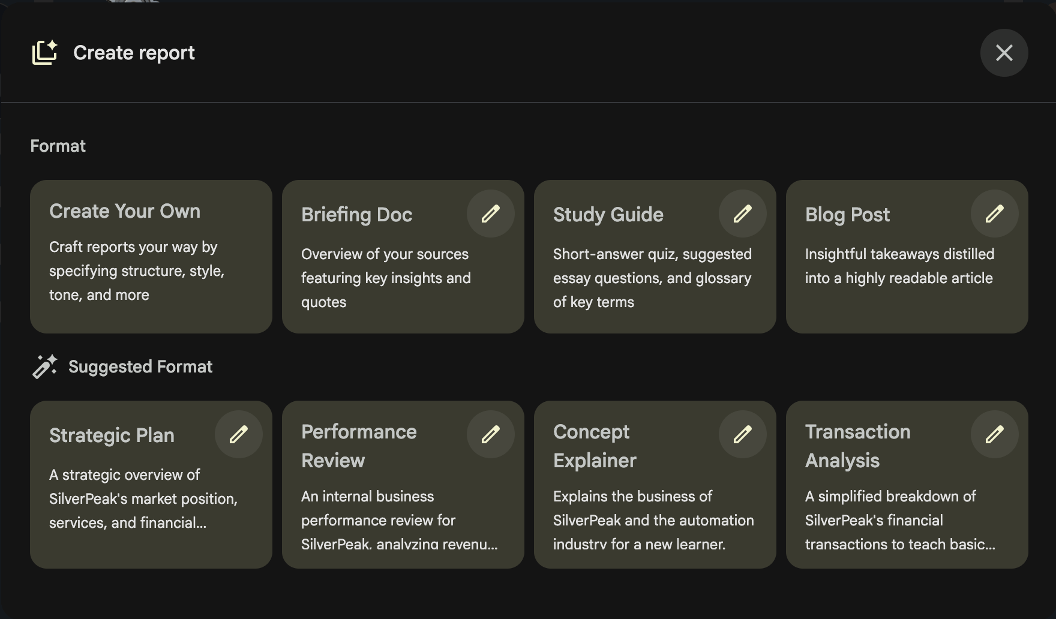Pick the Blog Post format title
Viewport: 1056px width, 619px height.
847,215
